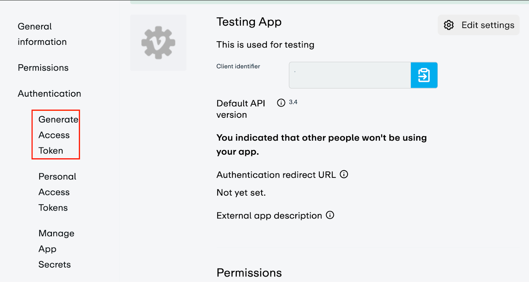This screenshot has height=282, width=529.
Task: Show info for External app description
Action: pos(330,215)
